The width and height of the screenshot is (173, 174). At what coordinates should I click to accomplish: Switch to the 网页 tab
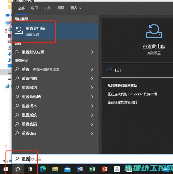(61, 8)
